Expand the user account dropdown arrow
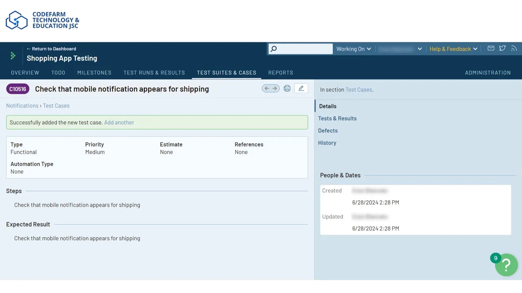 [x=420, y=49]
